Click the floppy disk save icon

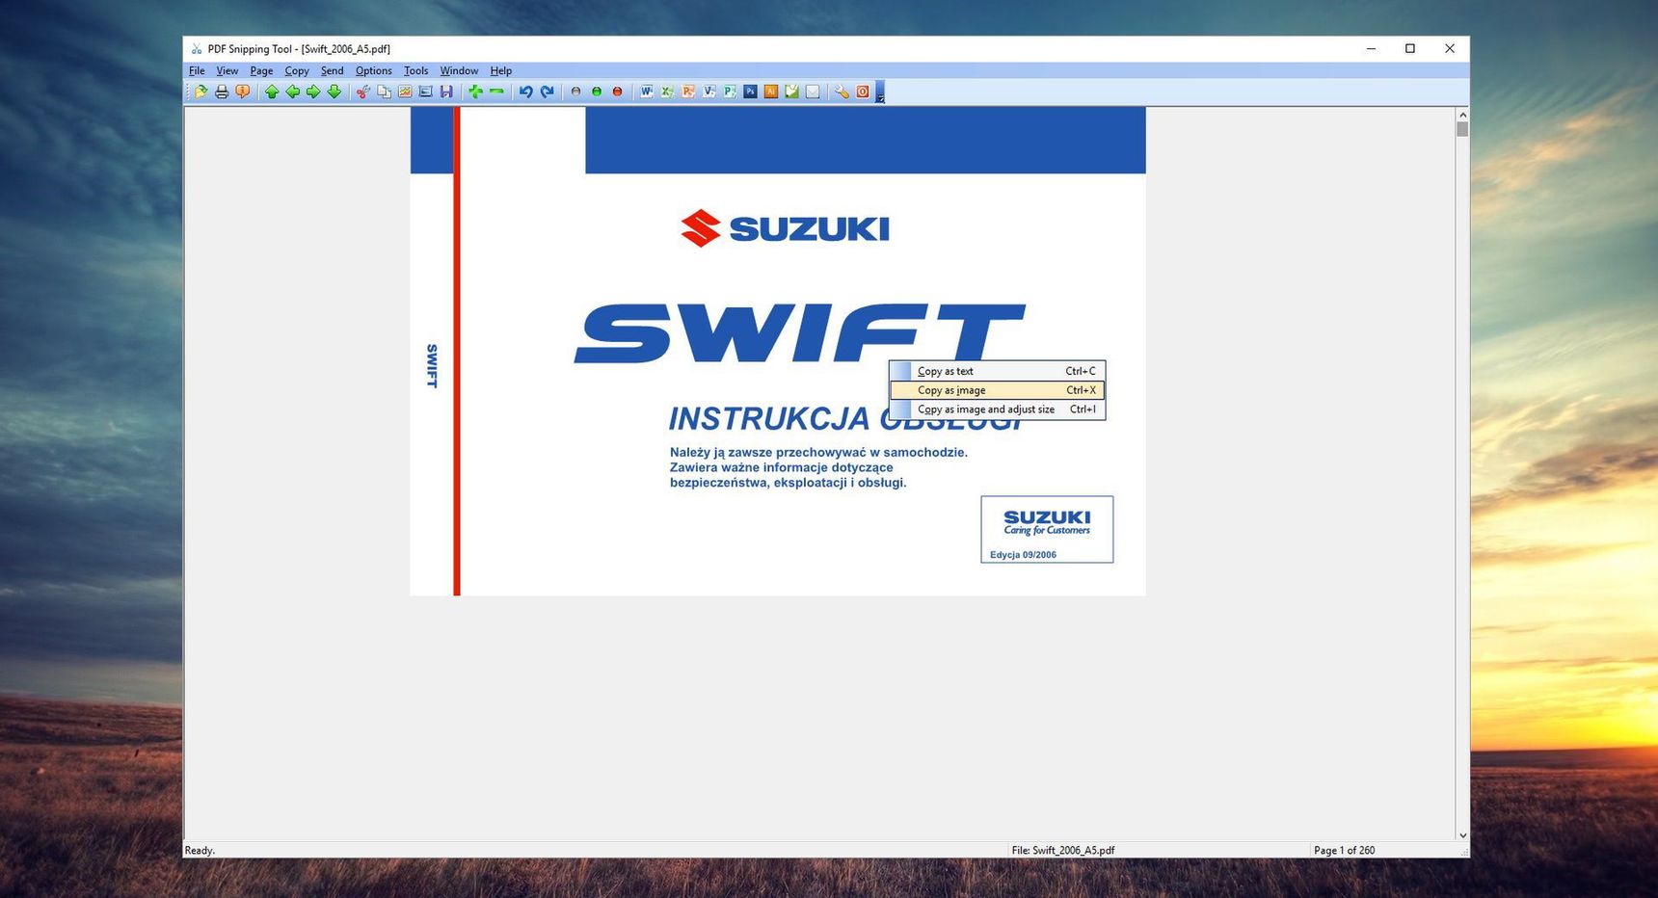click(x=446, y=92)
